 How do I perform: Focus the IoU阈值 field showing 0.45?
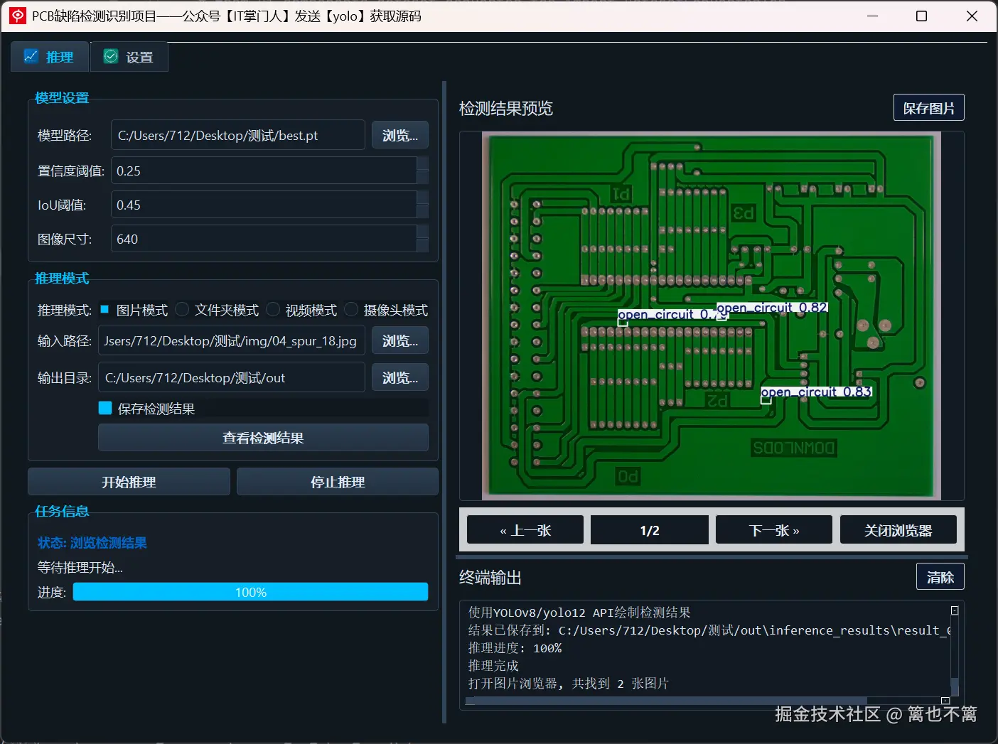click(264, 205)
